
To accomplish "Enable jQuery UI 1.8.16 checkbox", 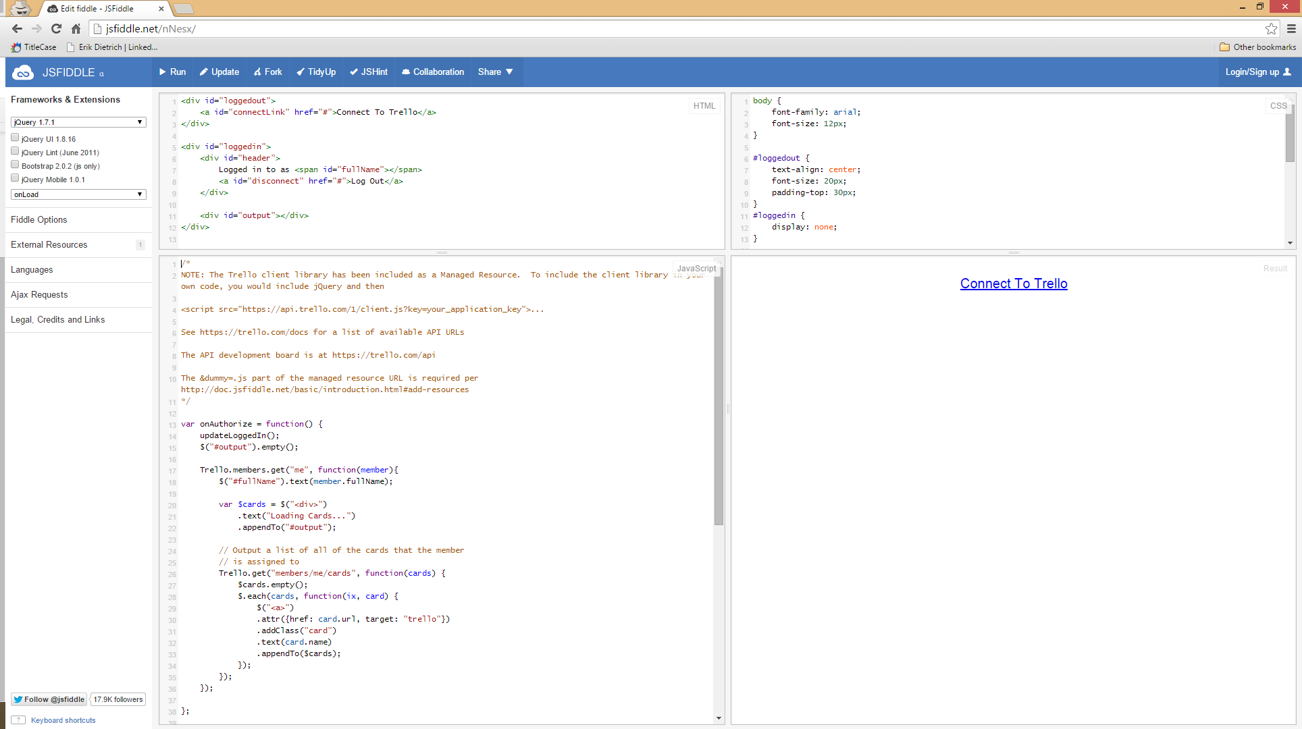I will (15, 138).
